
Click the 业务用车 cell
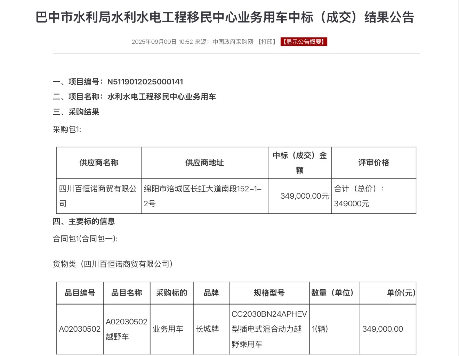click(x=172, y=329)
